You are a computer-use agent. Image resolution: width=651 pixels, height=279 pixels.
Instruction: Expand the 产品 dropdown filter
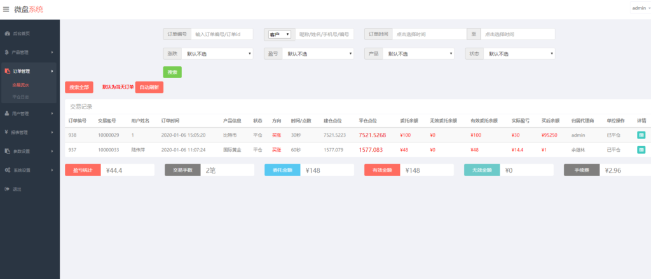point(418,54)
